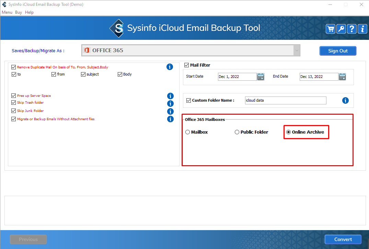369x249 pixels.
Task: Click info icon beside Custom Folder Name
Action: tap(345, 101)
